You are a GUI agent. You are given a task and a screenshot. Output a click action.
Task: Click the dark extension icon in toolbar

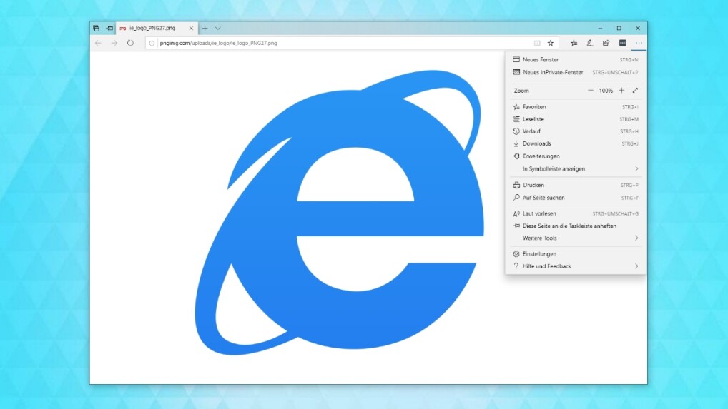click(623, 43)
